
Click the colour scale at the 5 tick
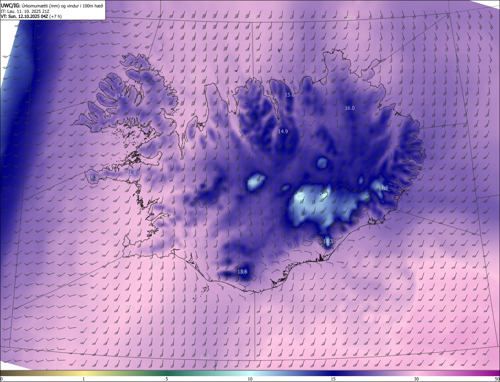[167, 379]
